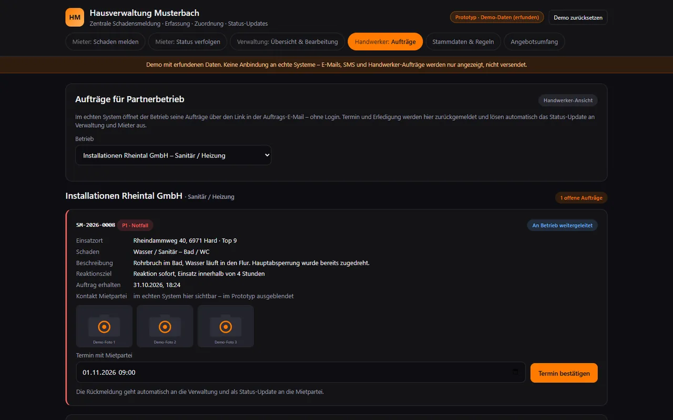Open Stammdaten & Regeln tab
Image resolution: width=673 pixels, height=420 pixels.
point(463,41)
